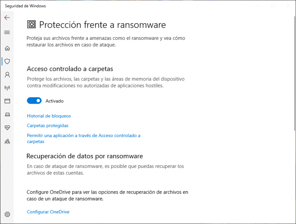Image resolution: width=296 pixels, height=224 pixels.
Task: Toggle off ransomware folder protection switch
Action: click(x=34, y=100)
